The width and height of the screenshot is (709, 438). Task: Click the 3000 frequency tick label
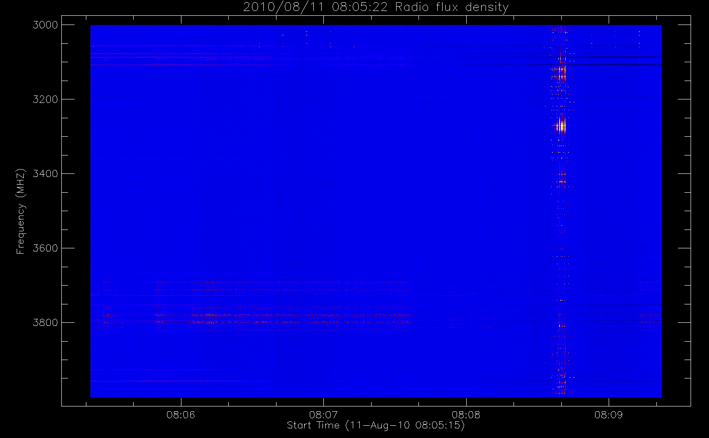(46, 25)
